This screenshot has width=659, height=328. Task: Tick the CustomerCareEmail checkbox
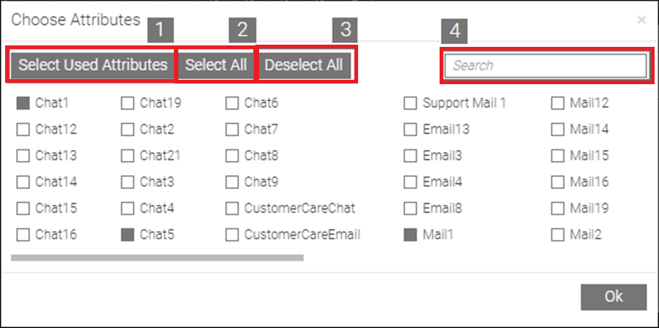[233, 235]
